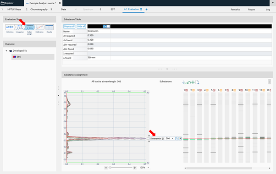Click zoom-out minus button under chromatogram
276x174 pixels.
click(106, 168)
